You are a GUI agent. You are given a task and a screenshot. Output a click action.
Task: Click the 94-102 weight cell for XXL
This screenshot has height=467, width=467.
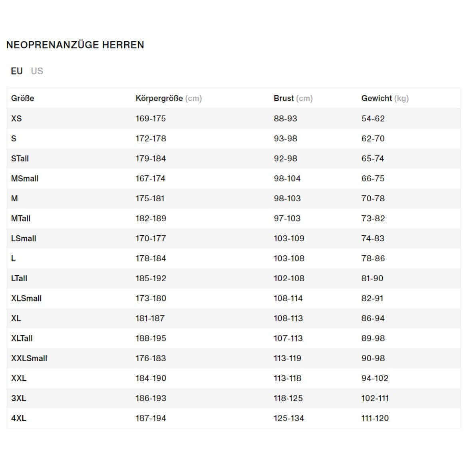375,378
